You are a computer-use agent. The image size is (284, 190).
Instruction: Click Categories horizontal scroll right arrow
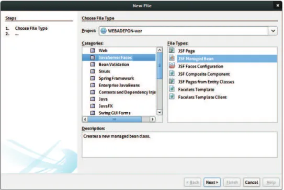pos(153,119)
